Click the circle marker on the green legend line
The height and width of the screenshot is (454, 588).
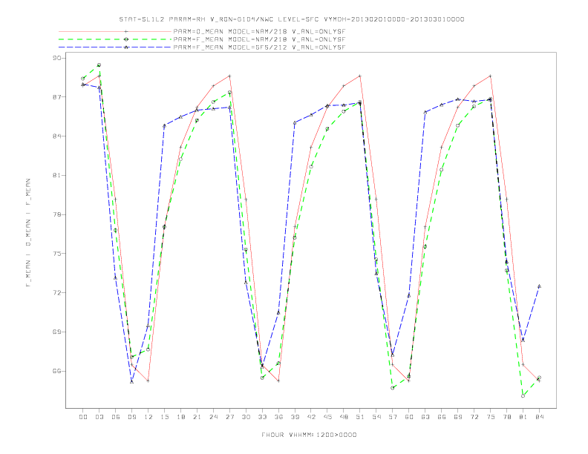click(126, 39)
